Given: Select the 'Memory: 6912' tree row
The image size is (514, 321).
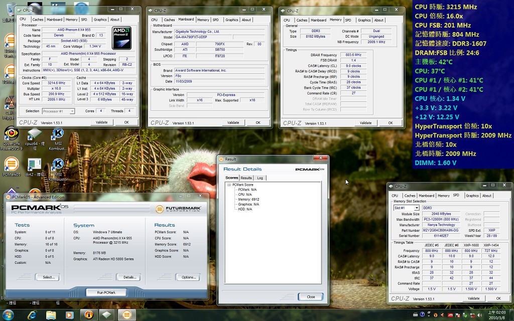Looking at the screenshot, I should 248,200.
